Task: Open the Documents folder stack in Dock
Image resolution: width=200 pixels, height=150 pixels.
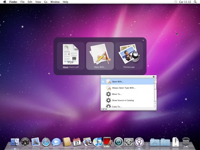Action: [165, 142]
